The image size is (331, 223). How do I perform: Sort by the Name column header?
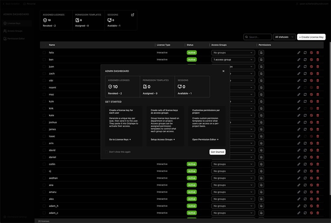52,45
